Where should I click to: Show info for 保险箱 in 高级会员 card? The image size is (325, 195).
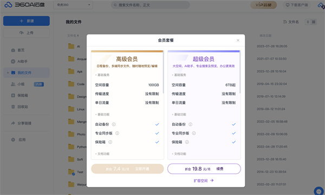110,142
